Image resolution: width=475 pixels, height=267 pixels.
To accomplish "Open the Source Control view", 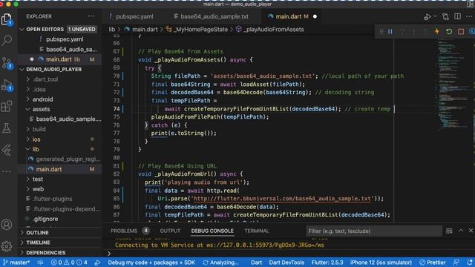I will pyautogui.click(x=7, y=62).
